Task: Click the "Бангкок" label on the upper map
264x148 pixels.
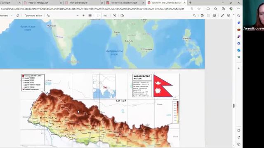Action: coord(129,41)
